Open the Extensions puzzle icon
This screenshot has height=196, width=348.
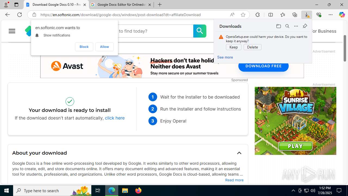point(257,15)
